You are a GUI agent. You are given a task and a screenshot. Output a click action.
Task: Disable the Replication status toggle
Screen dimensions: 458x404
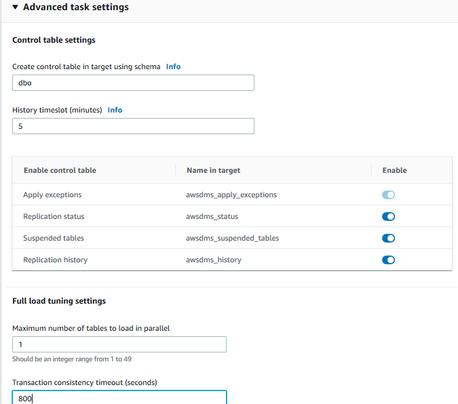[x=389, y=217]
